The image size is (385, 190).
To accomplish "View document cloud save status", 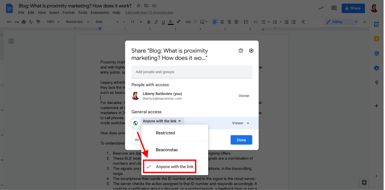I will pos(154,6).
